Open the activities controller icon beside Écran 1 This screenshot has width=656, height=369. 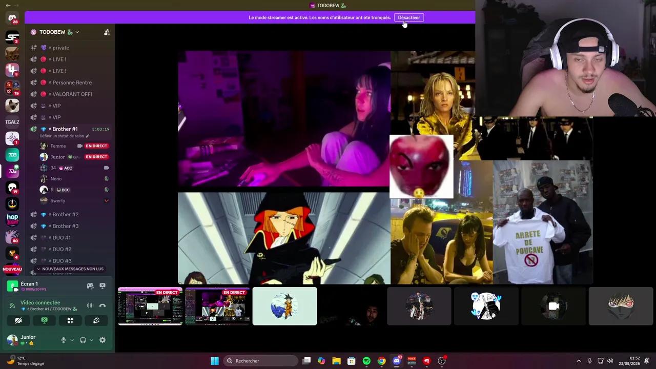tap(90, 286)
